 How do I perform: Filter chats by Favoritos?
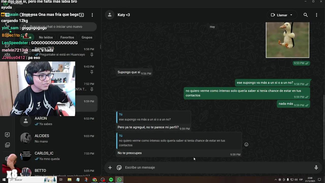(67, 37)
